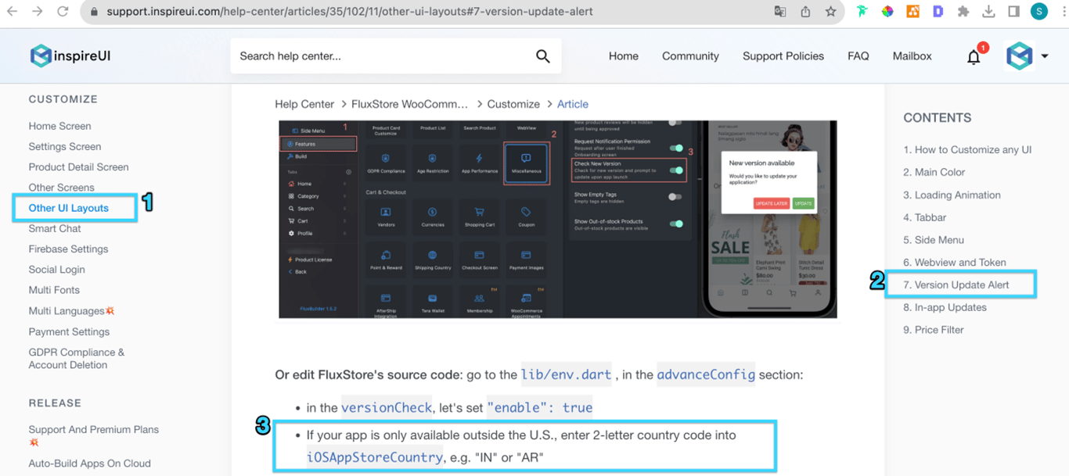
Task: Open Community in the top navigation
Action: click(690, 56)
